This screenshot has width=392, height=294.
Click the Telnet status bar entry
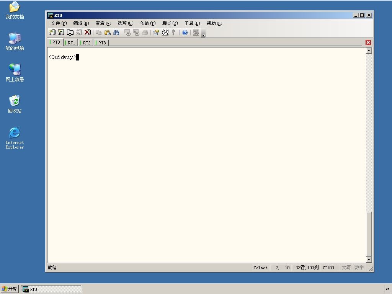click(x=260, y=268)
